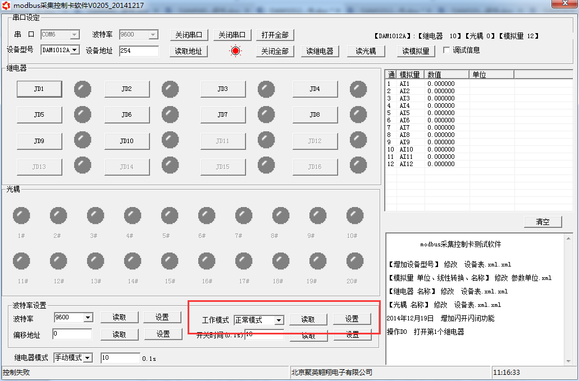Click the 模拟量 column header
The height and width of the screenshot is (381, 579).
click(411, 75)
